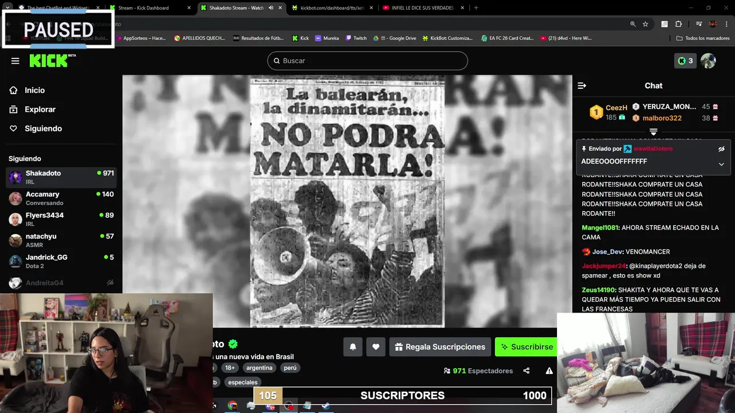Open EA FC 26 Card Creat bookmark

coord(508,38)
